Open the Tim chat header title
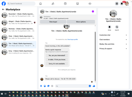Image resolution: width=132 pixels, height=97 pixels. click(x=61, y=12)
